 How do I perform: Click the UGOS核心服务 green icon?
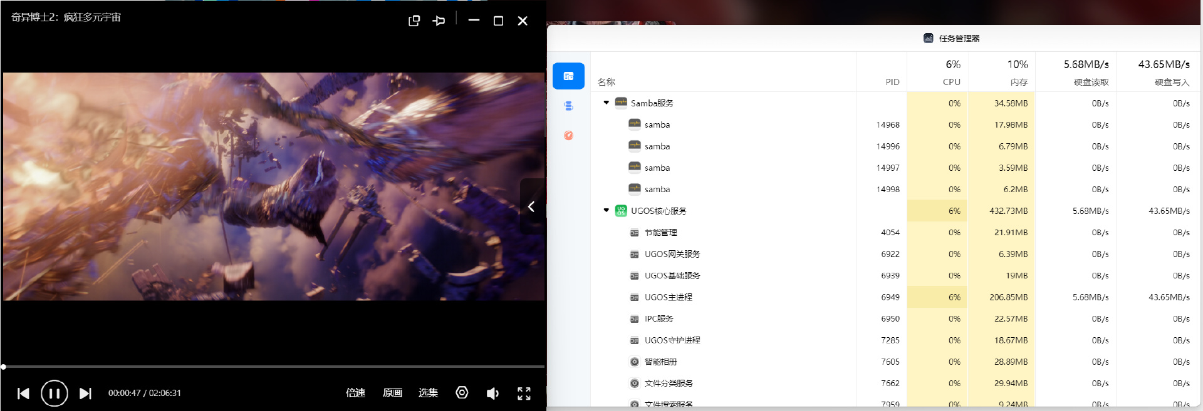point(621,211)
